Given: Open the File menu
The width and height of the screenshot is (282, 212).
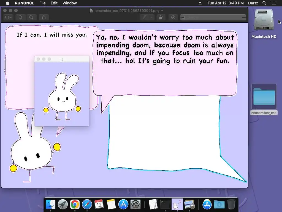Looking at the screenshot, I should (x=42, y=3).
